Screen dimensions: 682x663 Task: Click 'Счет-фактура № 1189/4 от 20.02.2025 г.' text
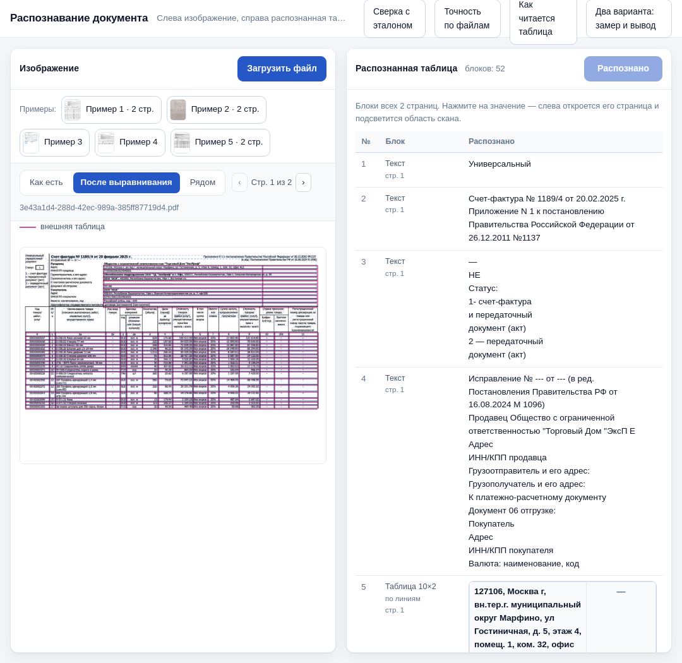[546, 199]
